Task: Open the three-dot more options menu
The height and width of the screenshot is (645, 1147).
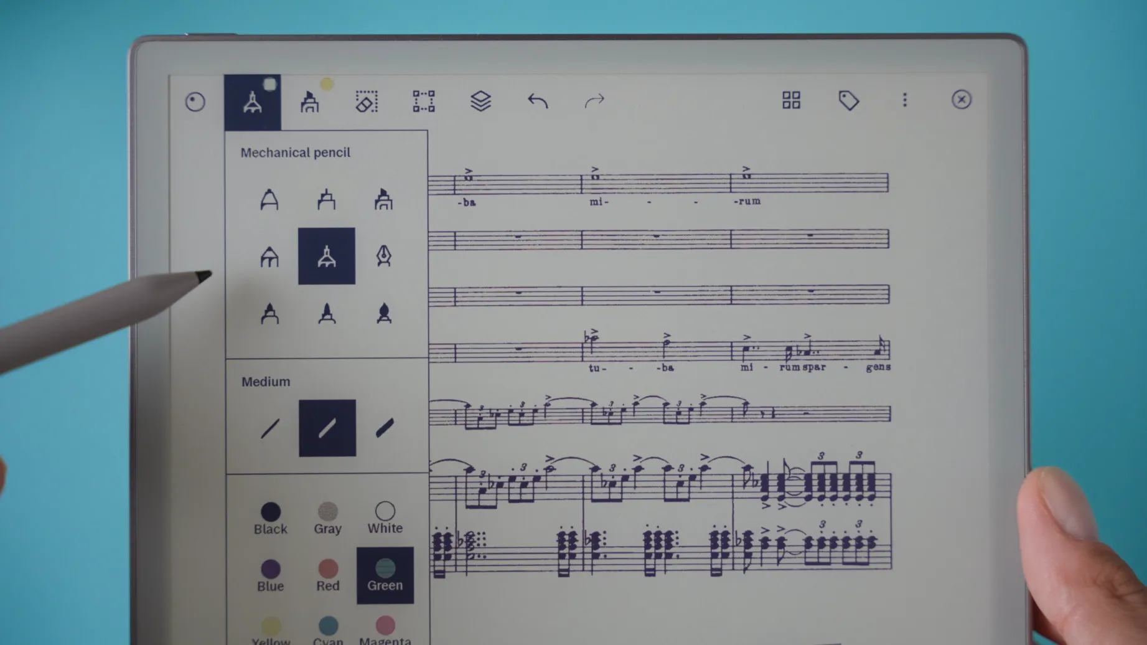Action: [905, 100]
